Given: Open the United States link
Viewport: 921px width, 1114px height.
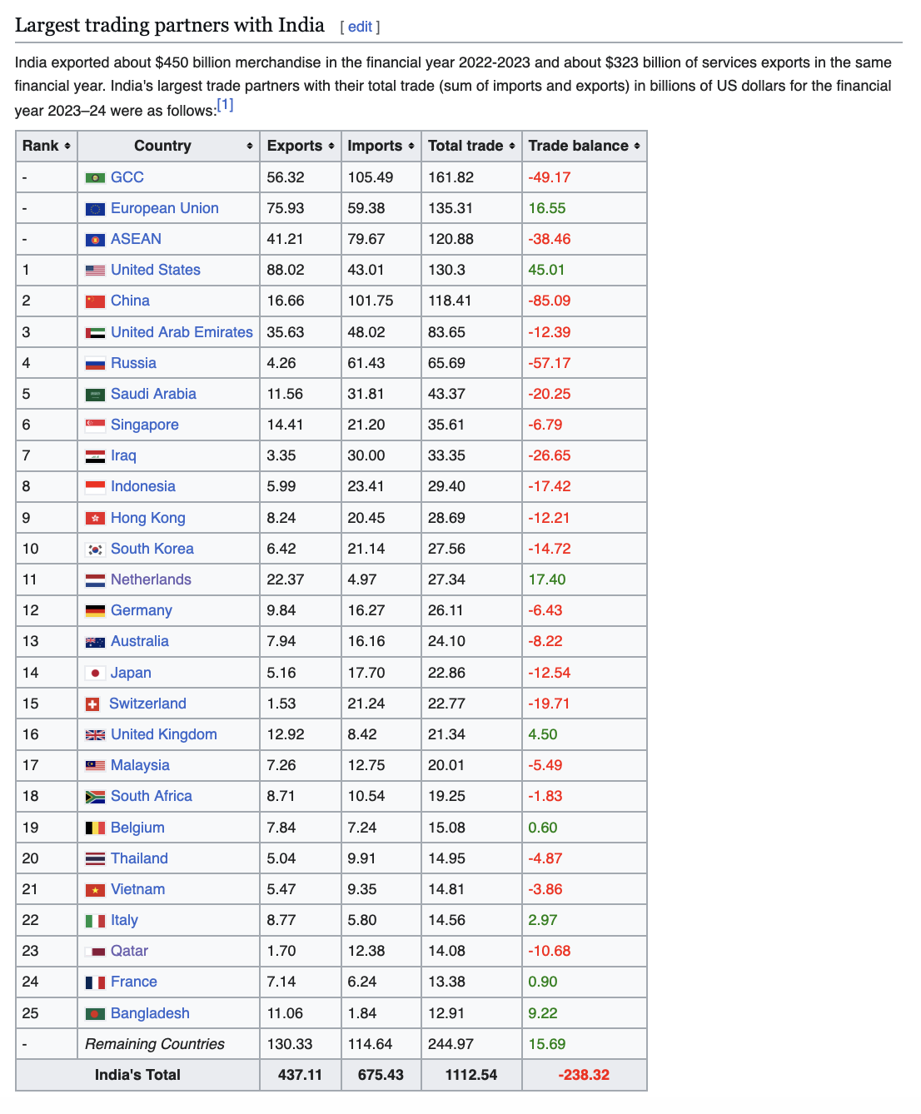Looking at the screenshot, I should (156, 270).
